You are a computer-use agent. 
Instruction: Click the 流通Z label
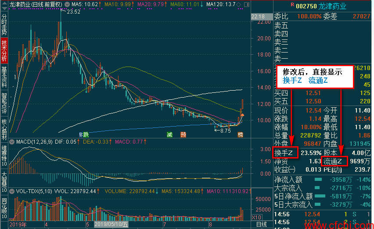333,162
